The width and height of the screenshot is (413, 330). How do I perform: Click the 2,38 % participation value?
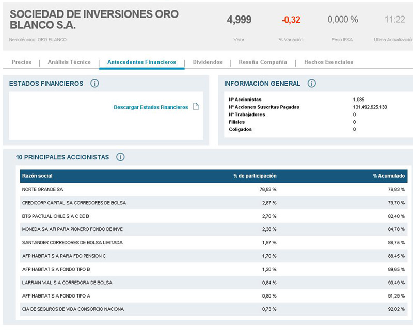click(x=269, y=229)
